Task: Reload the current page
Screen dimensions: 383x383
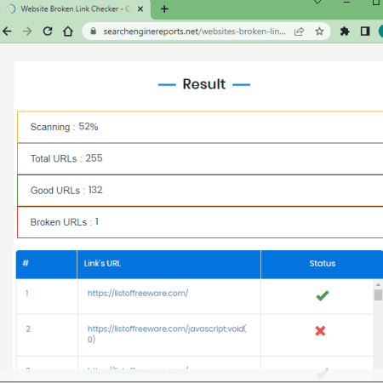Action: pyautogui.click(x=48, y=31)
